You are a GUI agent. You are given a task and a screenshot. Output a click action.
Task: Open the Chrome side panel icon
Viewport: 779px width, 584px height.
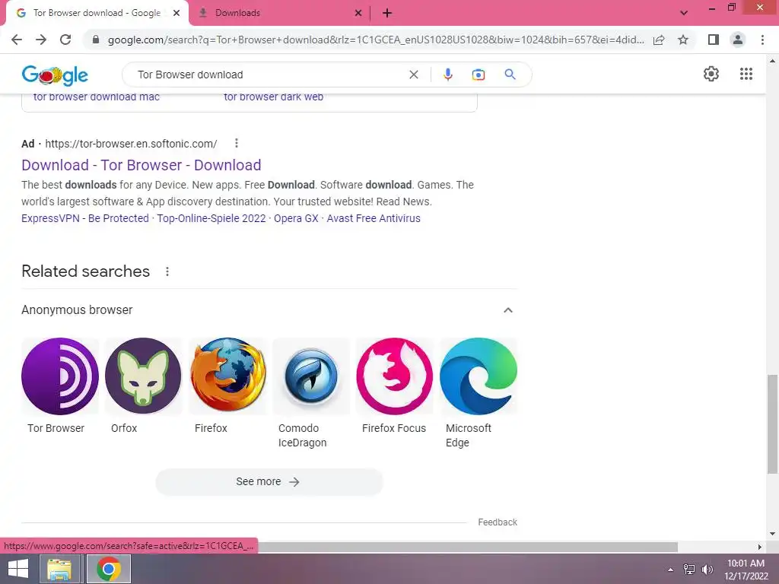pos(714,40)
